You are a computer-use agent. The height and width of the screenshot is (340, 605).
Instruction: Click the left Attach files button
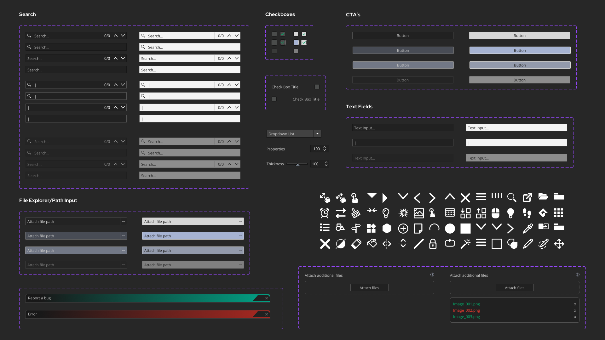pyautogui.click(x=369, y=288)
